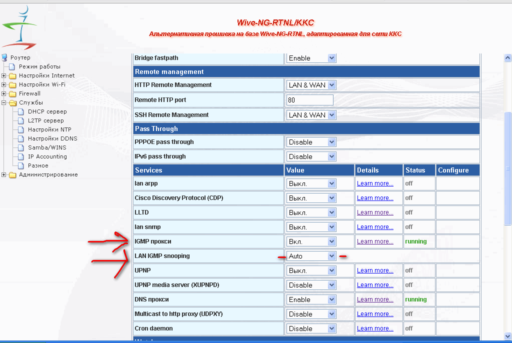Open the SSH Remote Management dropdown
The height and width of the screenshot is (343, 512).
click(311, 115)
